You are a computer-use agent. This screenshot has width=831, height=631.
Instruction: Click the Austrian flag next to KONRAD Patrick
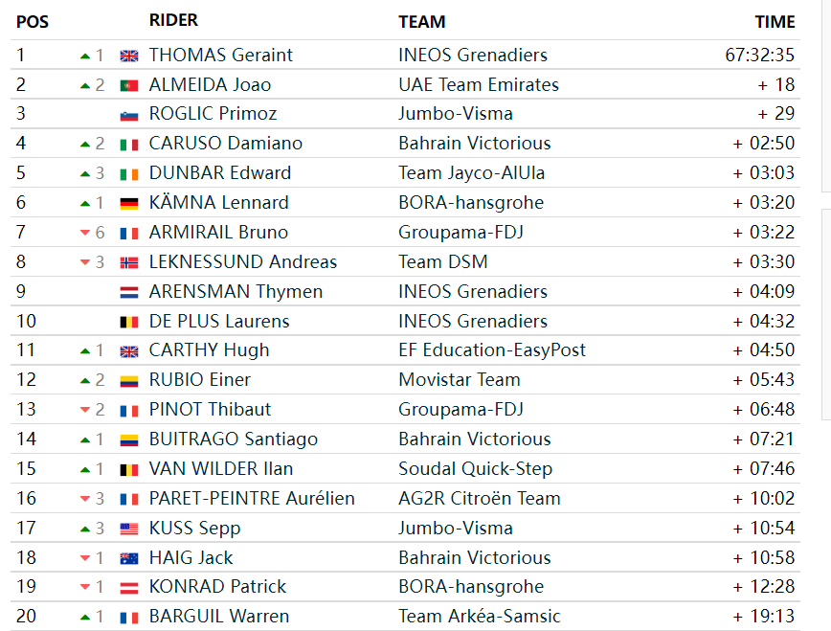[x=129, y=588]
